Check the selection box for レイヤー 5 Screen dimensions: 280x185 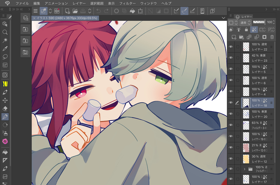[238, 69]
